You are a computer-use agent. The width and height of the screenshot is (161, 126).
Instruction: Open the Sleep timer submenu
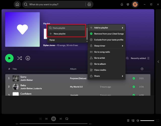click(x=106, y=46)
